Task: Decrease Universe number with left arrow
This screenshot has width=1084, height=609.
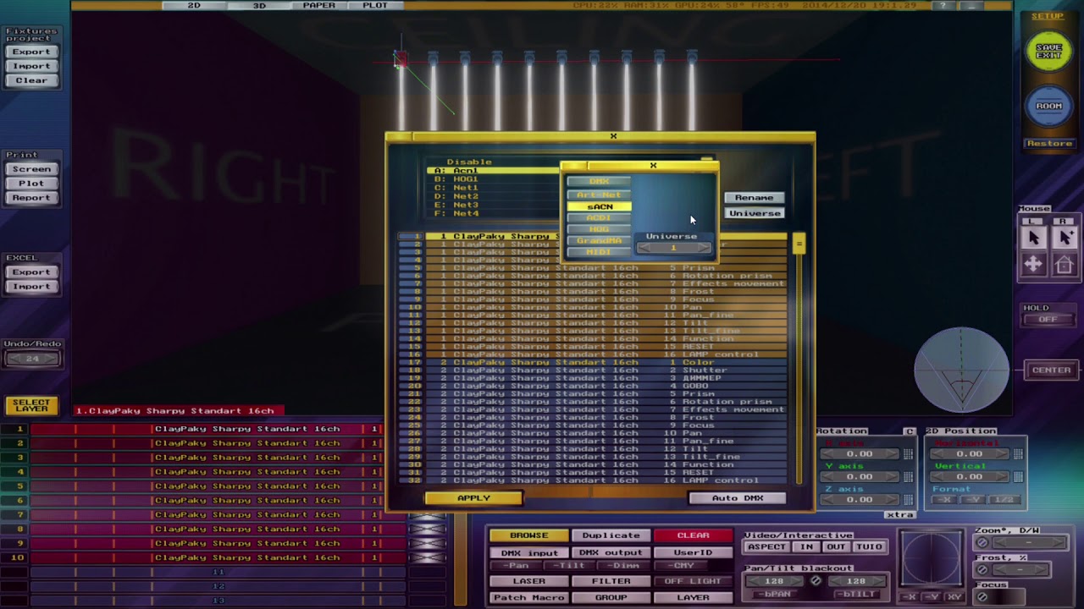Action: [x=645, y=248]
